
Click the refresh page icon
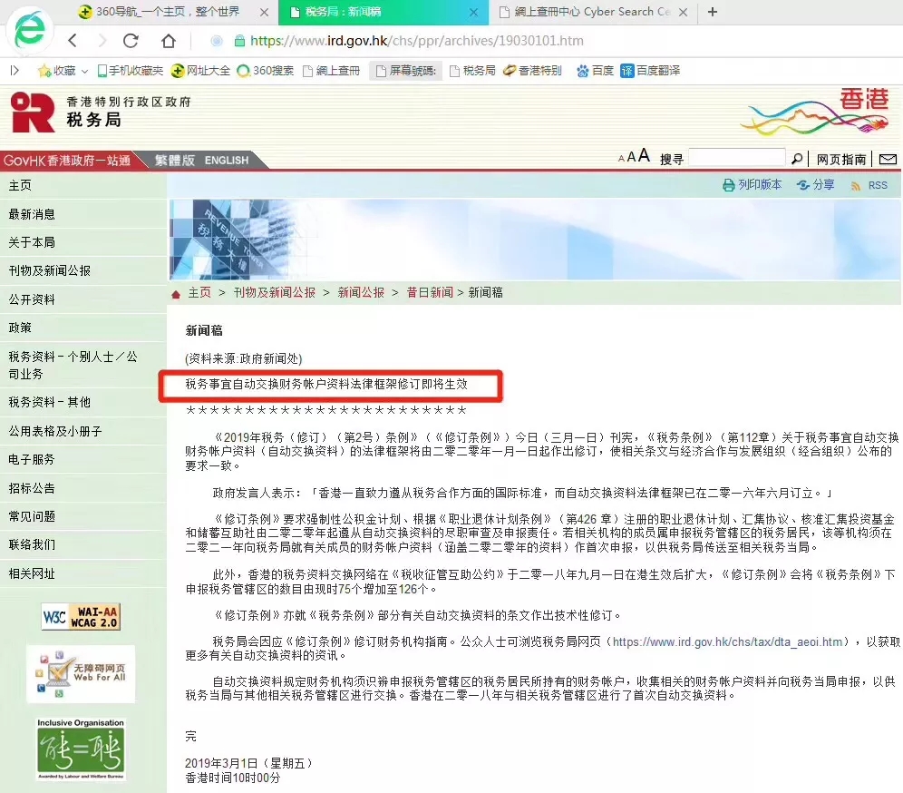pos(130,42)
